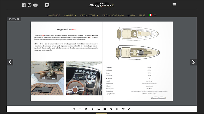
Task: Go to HOME PAGE
Action: click(54, 15)
